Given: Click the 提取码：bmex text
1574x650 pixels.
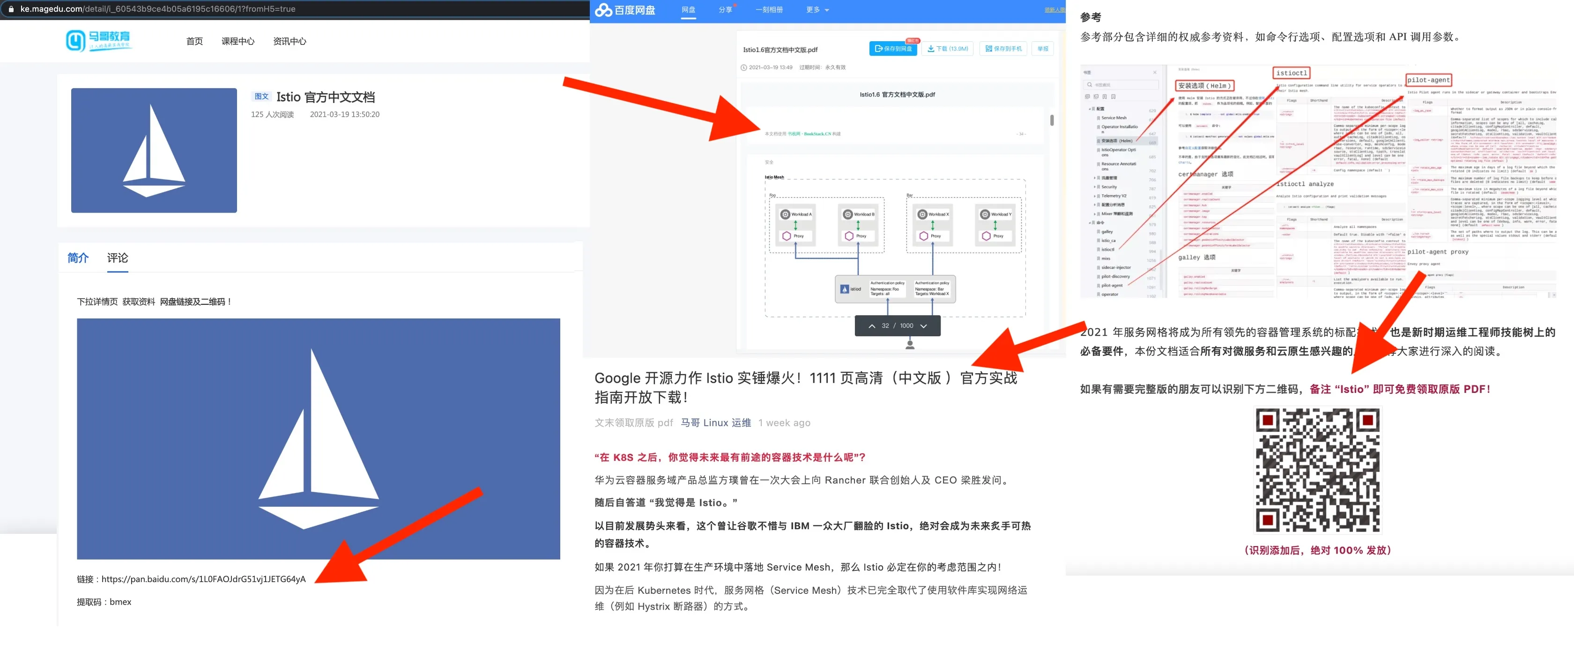Looking at the screenshot, I should [x=104, y=602].
